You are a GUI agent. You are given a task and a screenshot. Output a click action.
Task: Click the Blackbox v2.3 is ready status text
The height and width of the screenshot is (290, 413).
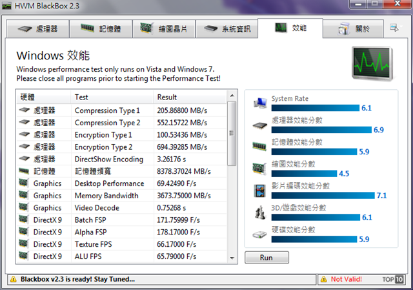77,279
